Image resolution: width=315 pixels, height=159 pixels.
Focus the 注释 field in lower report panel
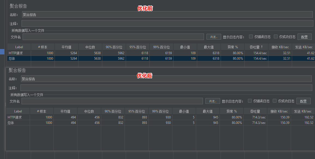point(166,88)
